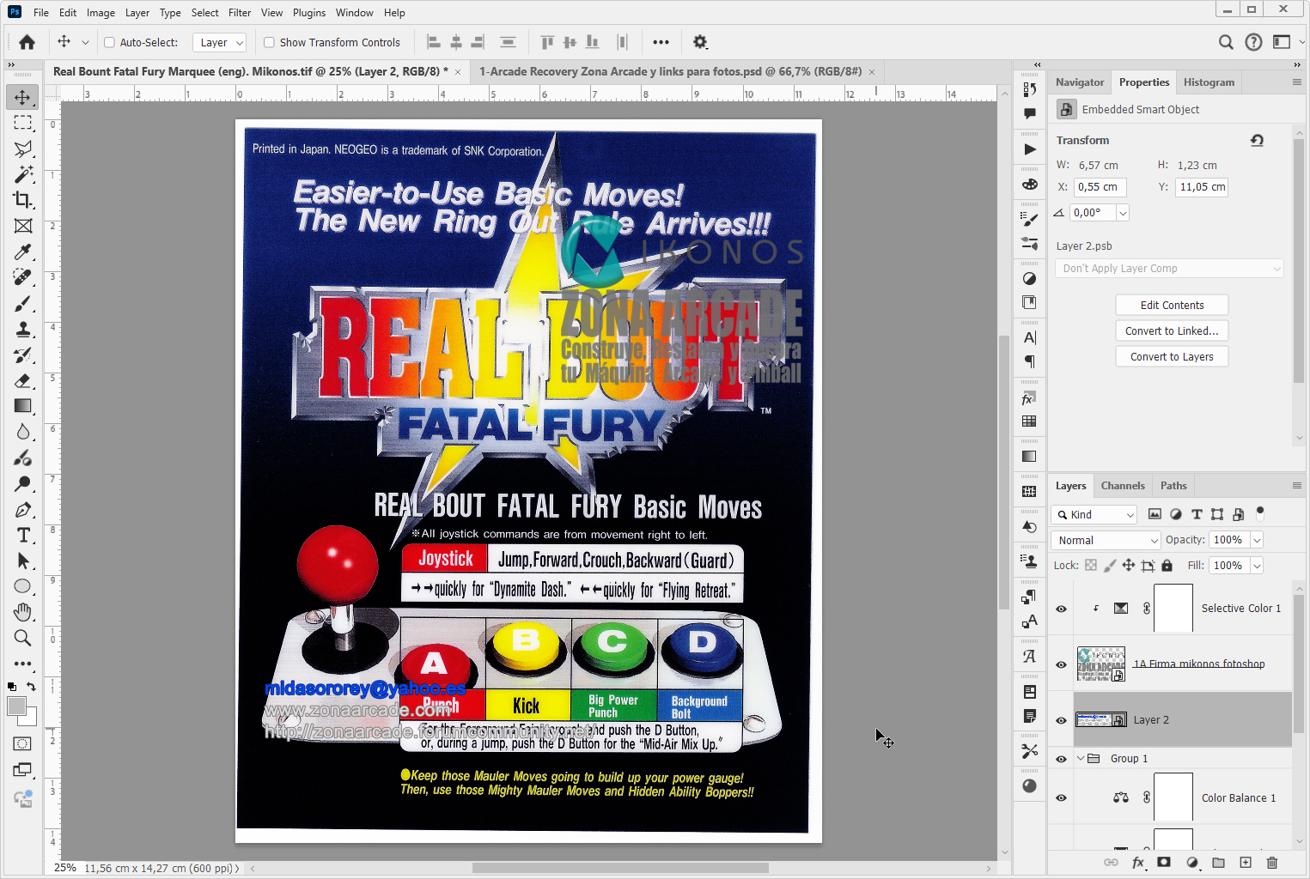This screenshot has width=1310, height=879.
Task: Switch to the Navigator tab
Action: [1080, 82]
